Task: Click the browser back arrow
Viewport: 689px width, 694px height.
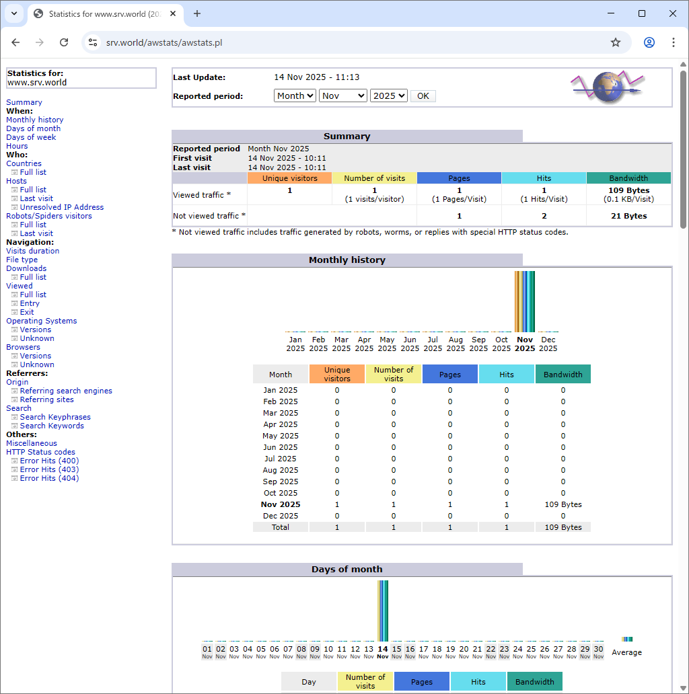Action: (x=16, y=42)
